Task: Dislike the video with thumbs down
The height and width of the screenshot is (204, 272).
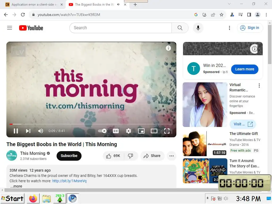Action: click(131, 156)
